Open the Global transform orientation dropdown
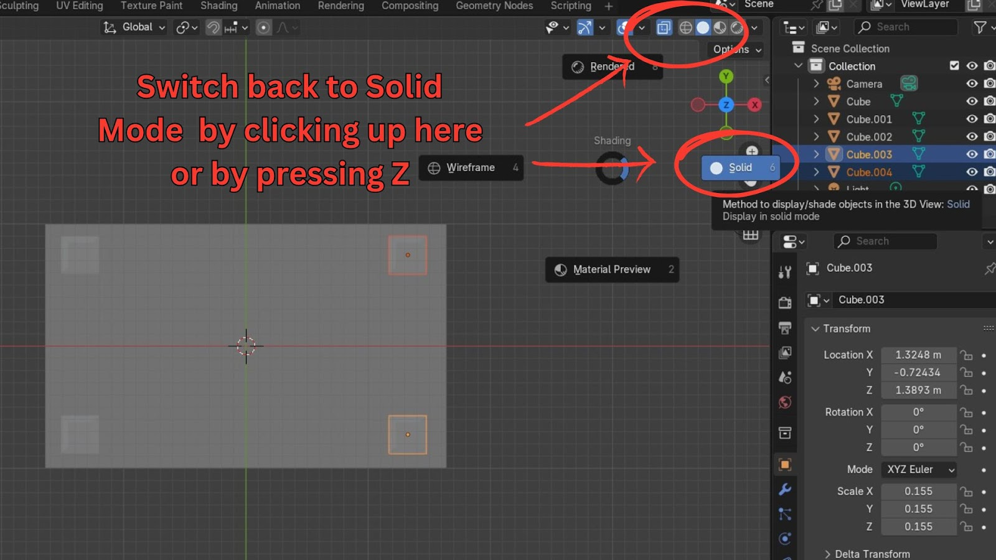The height and width of the screenshot is (560, 996). click(134, 27)
